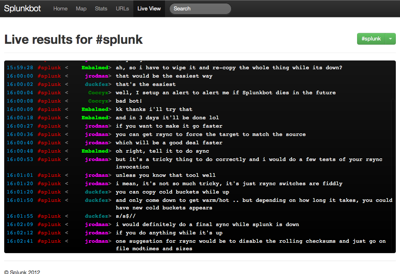Open the Map nav item

click(81, 8)
